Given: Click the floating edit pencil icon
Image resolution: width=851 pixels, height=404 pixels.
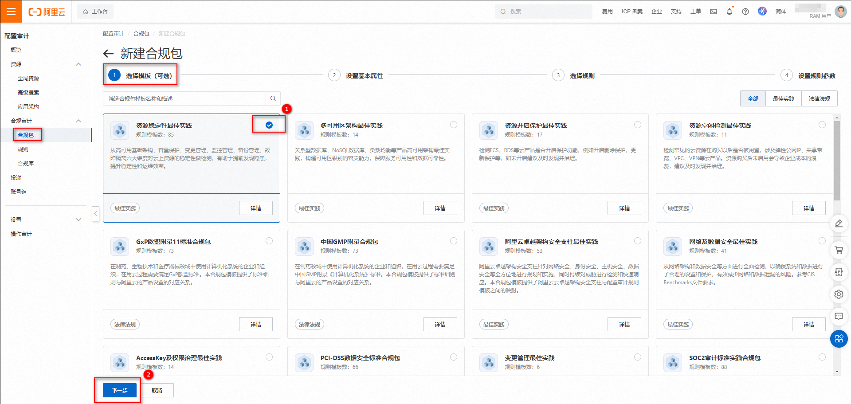Looking at the screenshot, I should [838, 224].
